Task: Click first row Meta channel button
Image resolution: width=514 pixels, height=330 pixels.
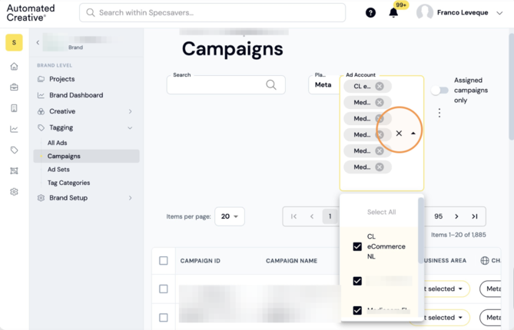Action: (x=490, y=289)
